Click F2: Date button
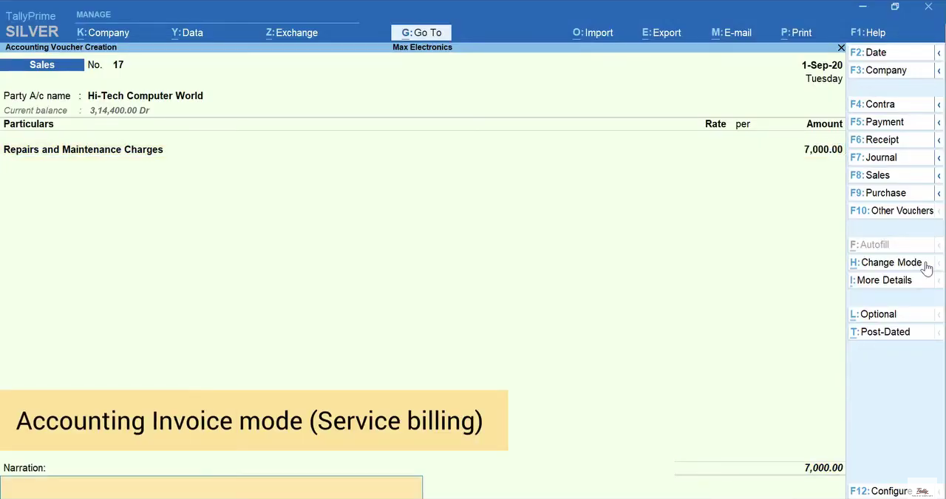 tap(891, 52)
